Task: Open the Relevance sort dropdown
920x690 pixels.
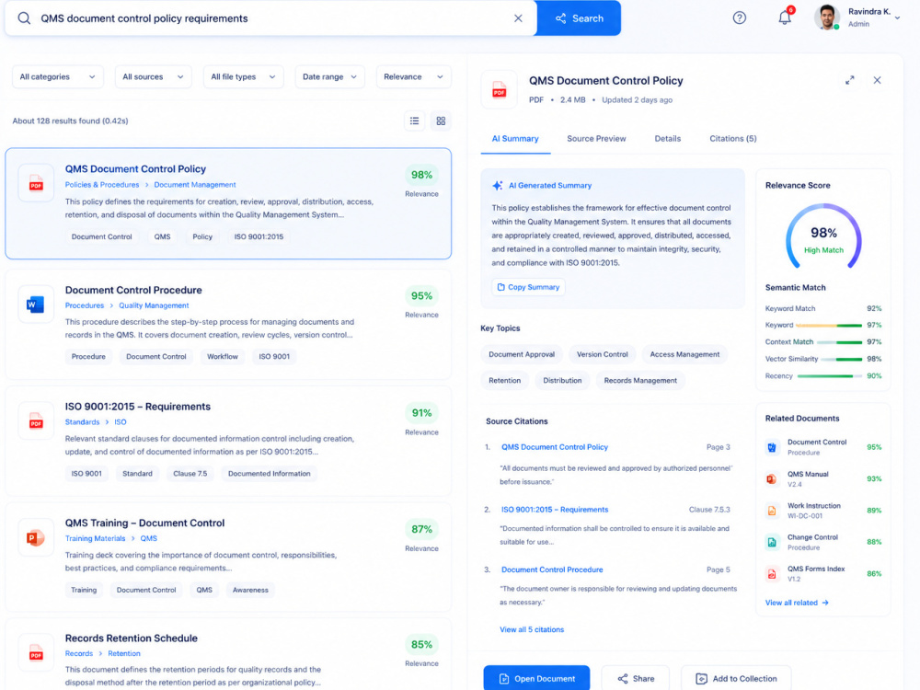Action: (414, 77)
